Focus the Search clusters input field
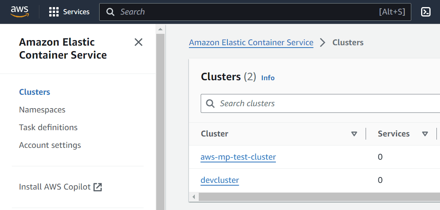Image resolution: width=440 pixels, height=210 pixels. [327, 103]
